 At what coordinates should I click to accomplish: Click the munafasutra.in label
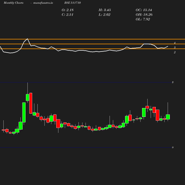[43, 3]
